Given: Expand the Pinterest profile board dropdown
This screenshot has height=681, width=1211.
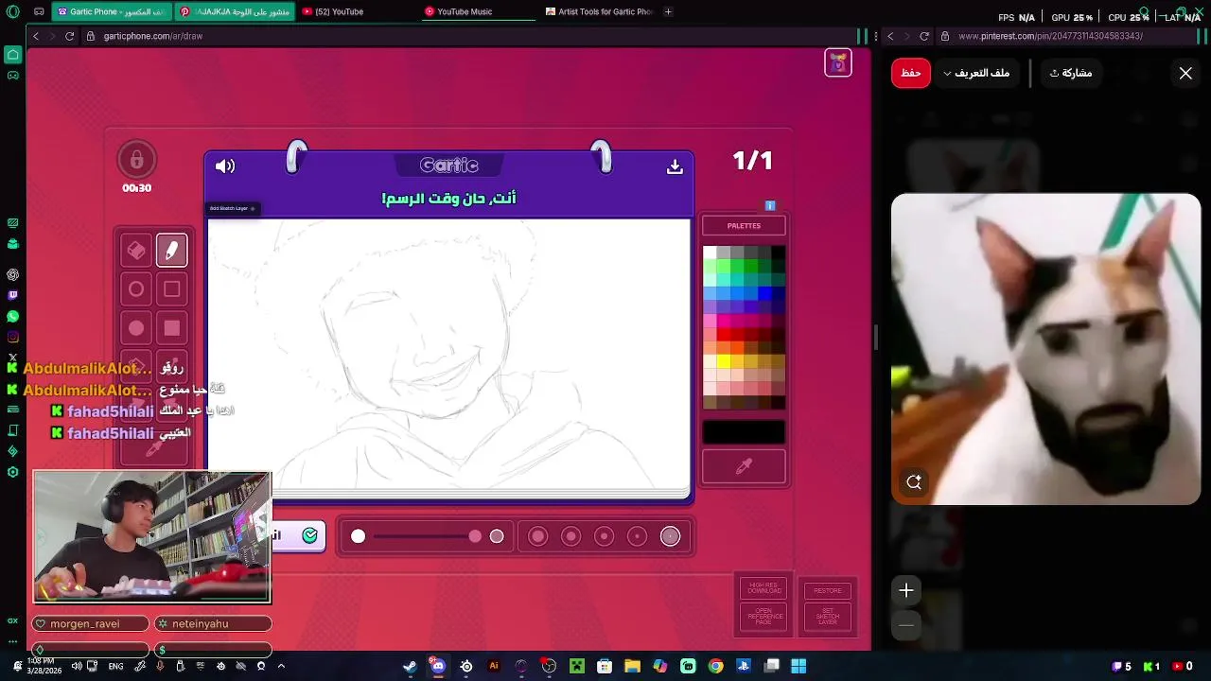Looking at the screenshot, I should click(977, 73).
